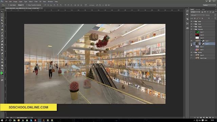Hide Layer 0 in the Render group
This screenshot has width=217, height=122.
coord(191,55)
